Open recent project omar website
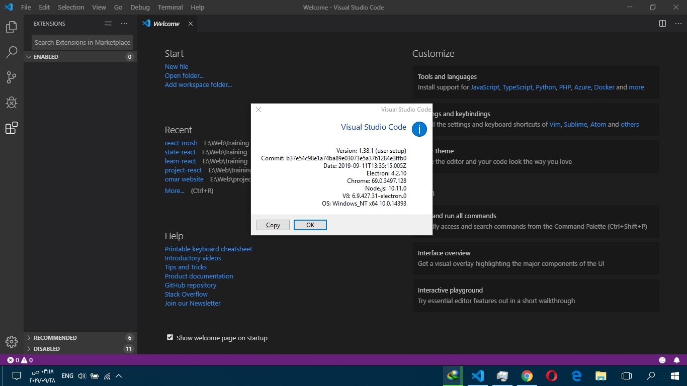 (184, 179)
